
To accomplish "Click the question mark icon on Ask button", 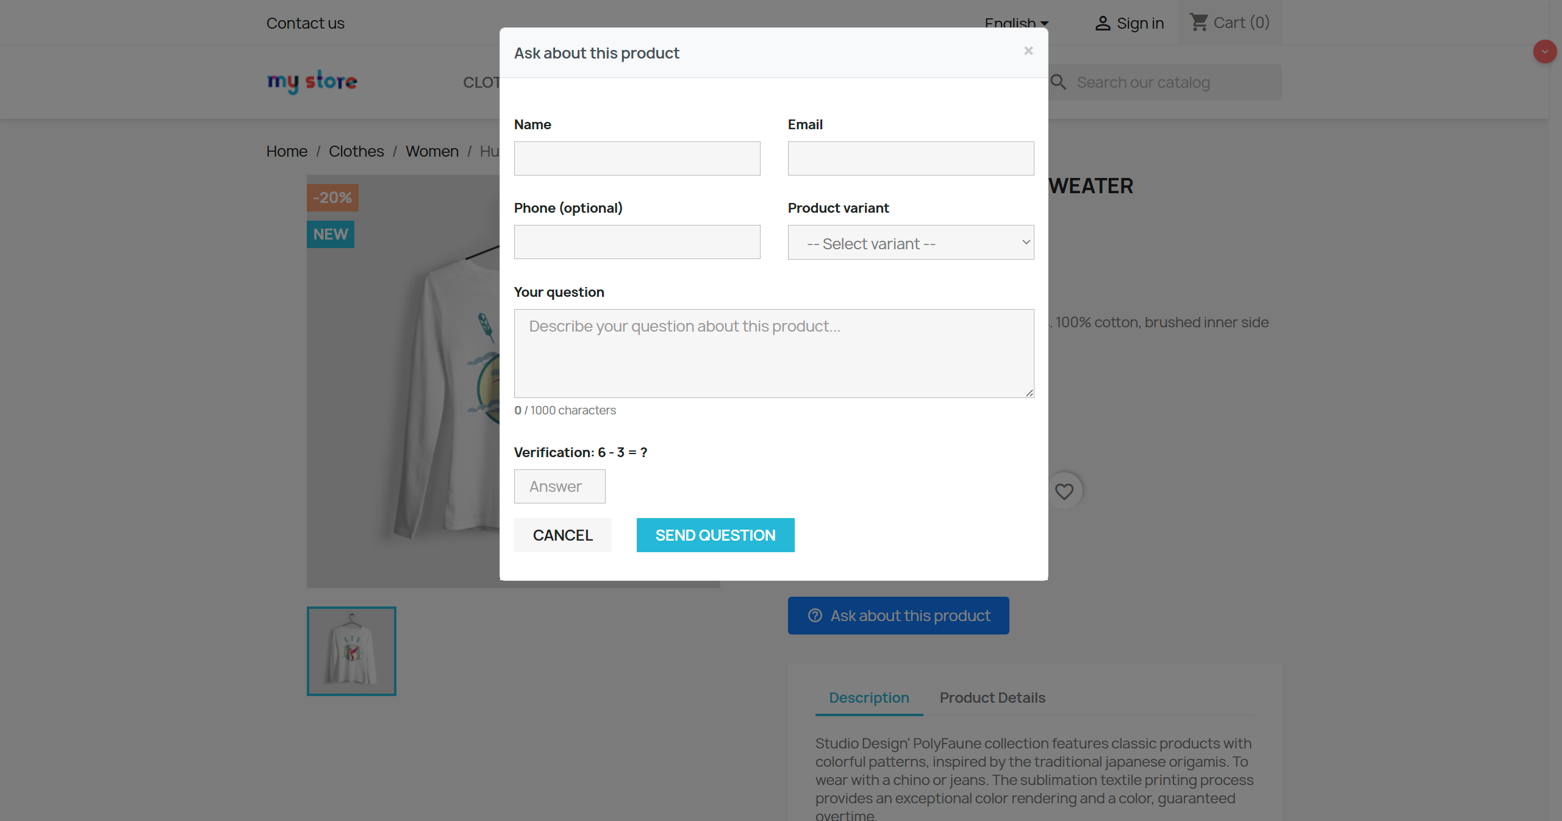I will [814, 616].
